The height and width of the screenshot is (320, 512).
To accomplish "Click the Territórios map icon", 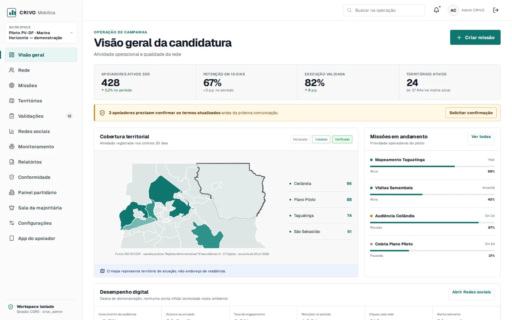I will 12,101.
